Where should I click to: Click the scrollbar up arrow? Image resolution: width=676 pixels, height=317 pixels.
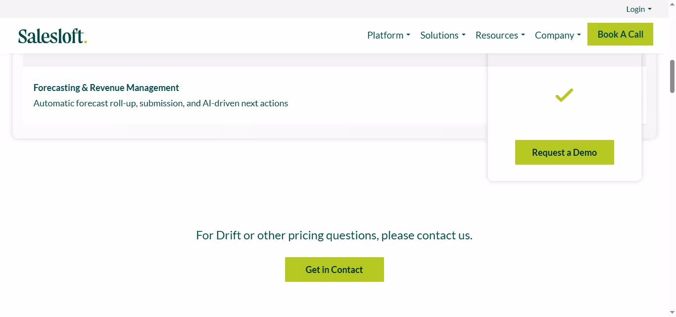[672, 4]
